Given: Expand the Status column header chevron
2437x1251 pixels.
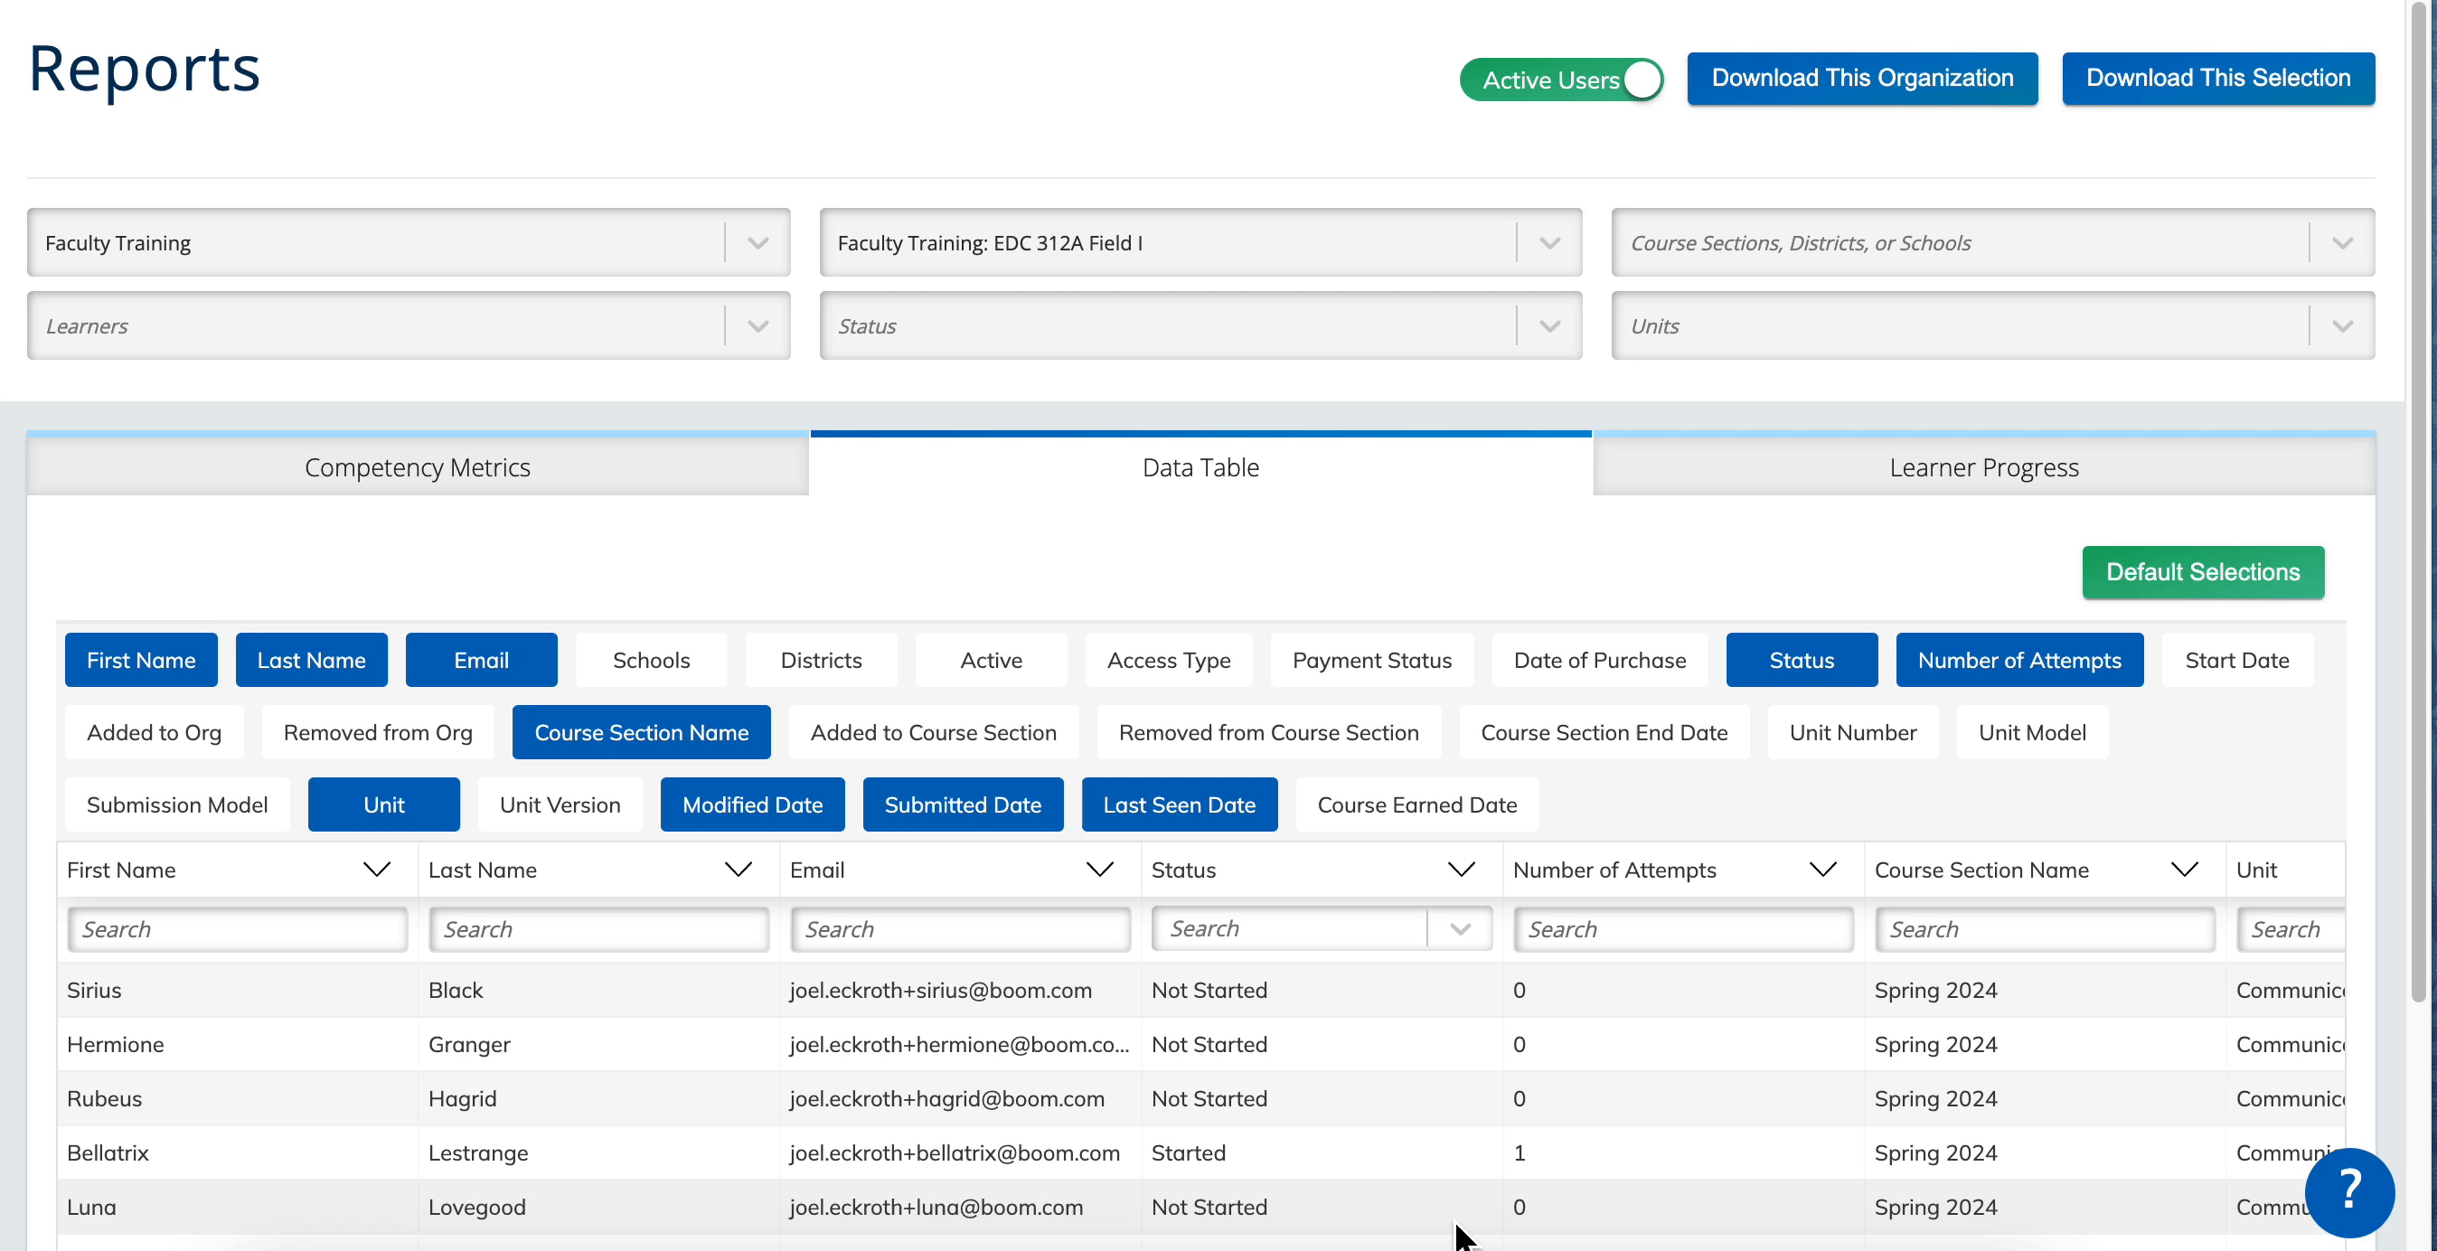Looking at the screenshot, I should pos(1462,870).
